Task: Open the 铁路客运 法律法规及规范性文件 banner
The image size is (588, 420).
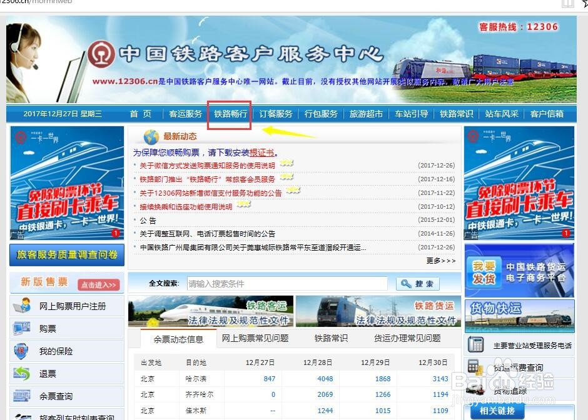Action: click(211, 311)
